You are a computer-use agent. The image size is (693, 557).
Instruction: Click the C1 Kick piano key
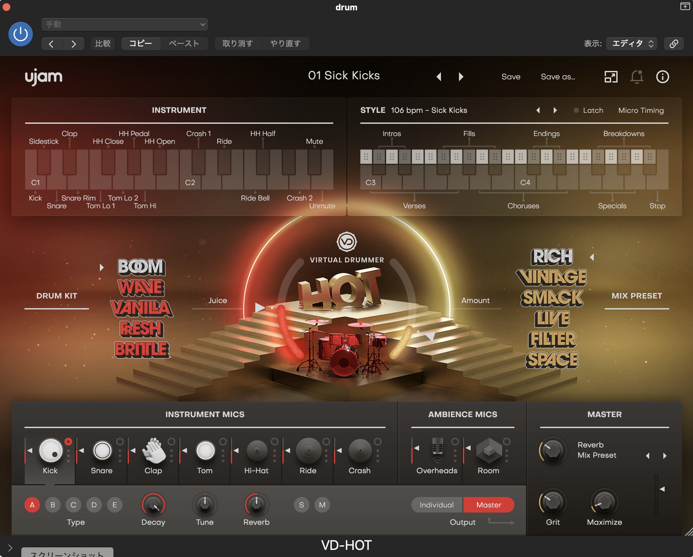tap(35, 182)
